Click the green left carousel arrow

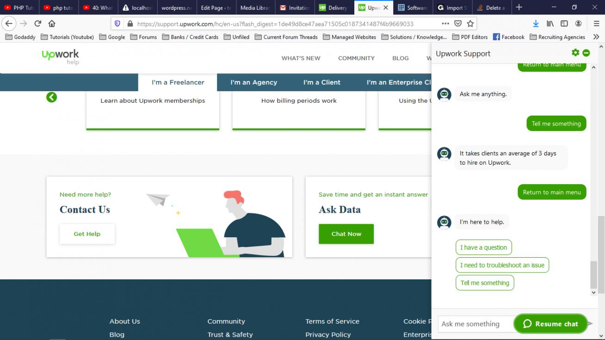point(51,97)
